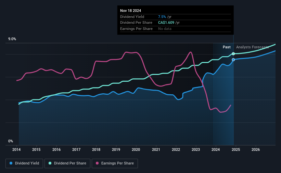The height and width of the screenshot is (173, 281).
Task: Click the Past region label
Action: pos(227,47)
